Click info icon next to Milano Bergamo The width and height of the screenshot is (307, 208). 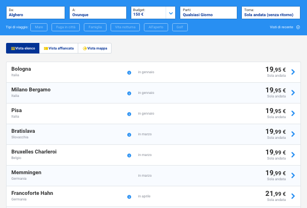pos(129,93)
